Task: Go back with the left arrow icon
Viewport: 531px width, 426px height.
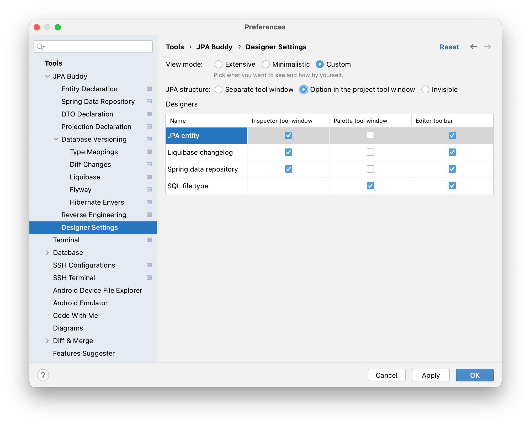Action: point(474,47)
